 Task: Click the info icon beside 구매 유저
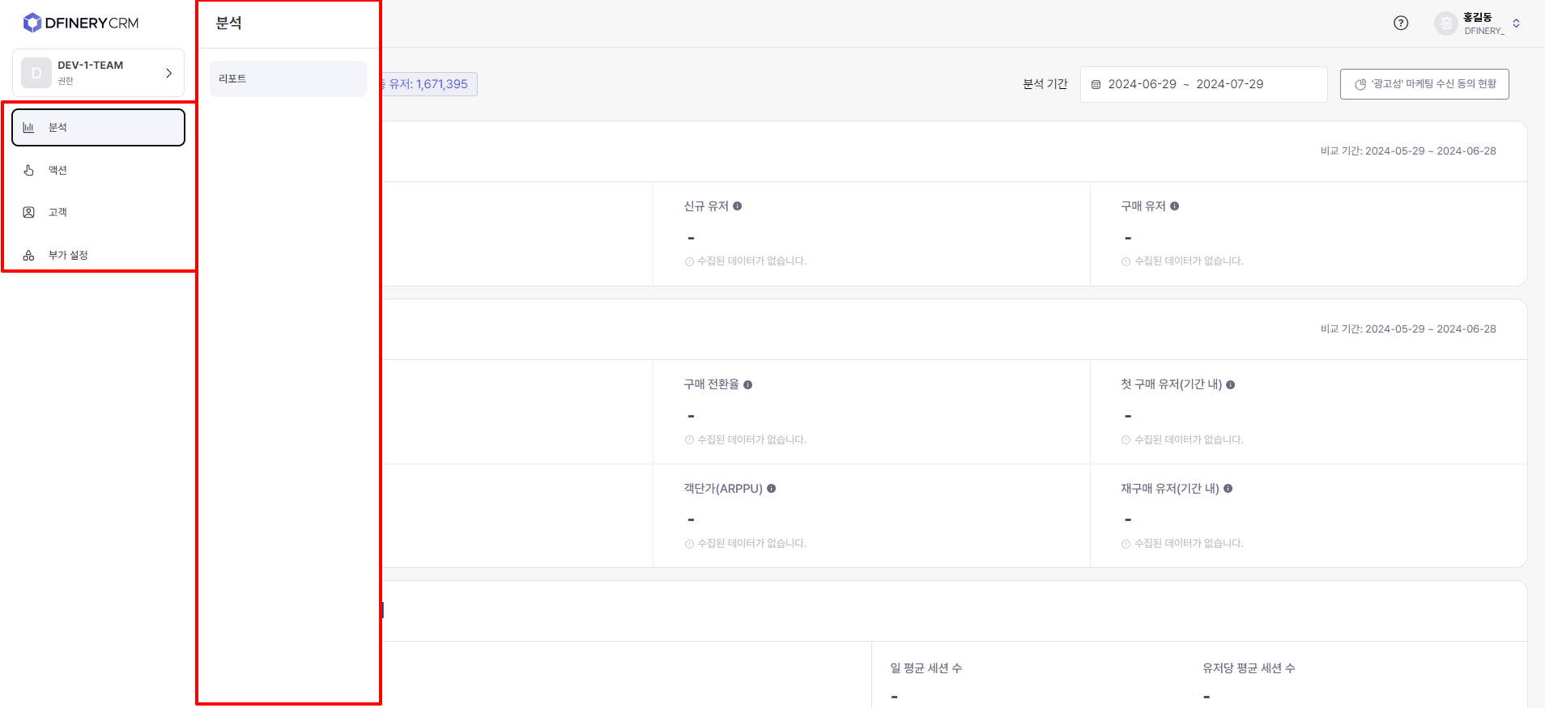point(1175,206)
